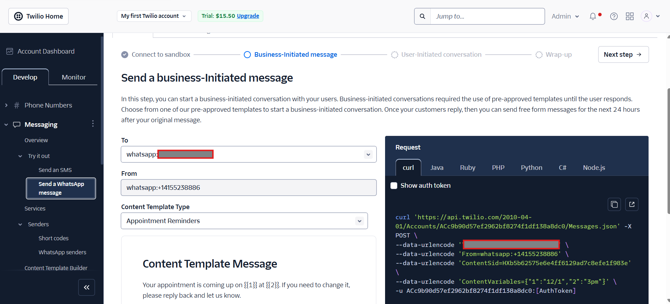Viewport: 670px width, 304px height.
Task: Open Messaging Services page
Action: (35, 208)
